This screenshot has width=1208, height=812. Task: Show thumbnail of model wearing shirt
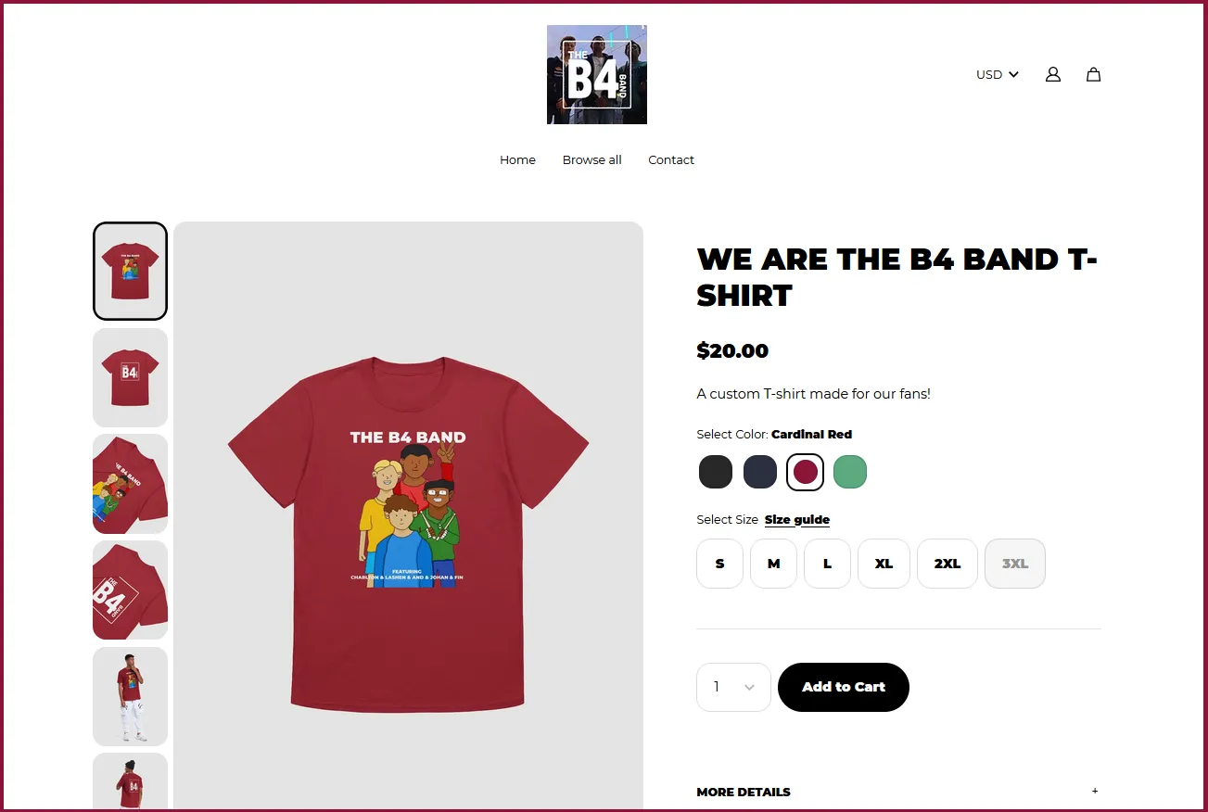(130, 696)
